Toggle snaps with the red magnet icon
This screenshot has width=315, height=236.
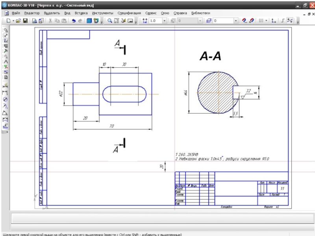pos(244,20)
